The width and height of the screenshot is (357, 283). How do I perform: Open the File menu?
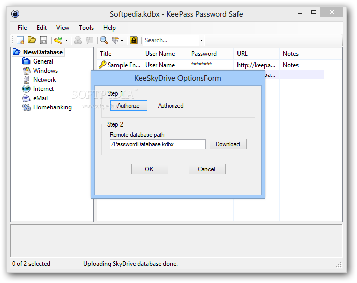pyautogui.click(x=22, y=28)
